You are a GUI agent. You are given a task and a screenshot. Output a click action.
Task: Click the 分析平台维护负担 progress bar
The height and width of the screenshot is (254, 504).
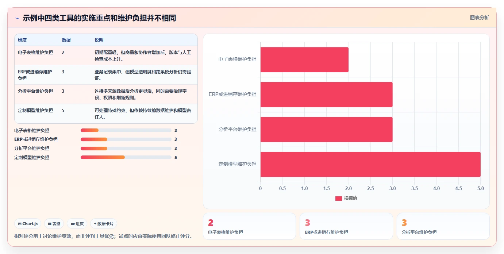click(126, 149)
